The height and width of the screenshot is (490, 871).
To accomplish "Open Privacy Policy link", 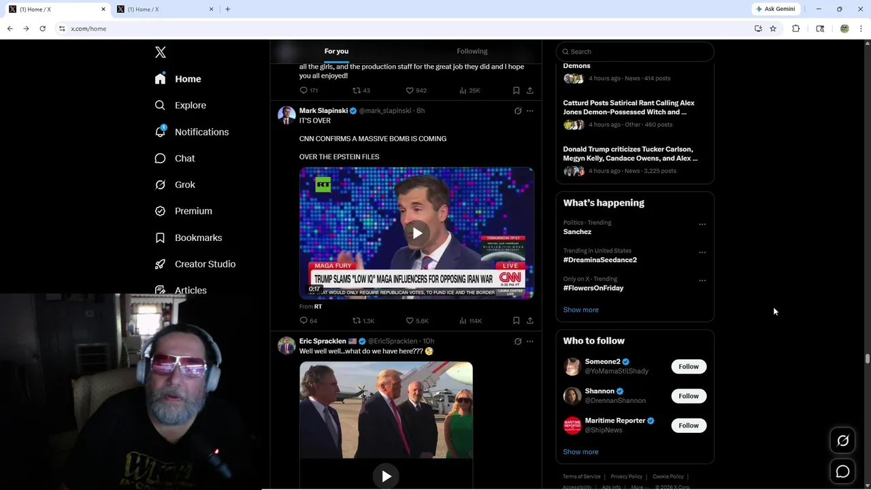I will [627, 476].
